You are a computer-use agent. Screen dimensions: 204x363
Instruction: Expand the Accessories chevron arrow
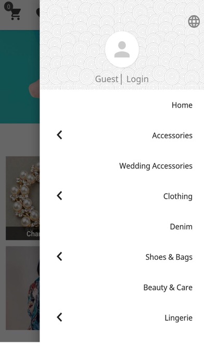[59, 135]
